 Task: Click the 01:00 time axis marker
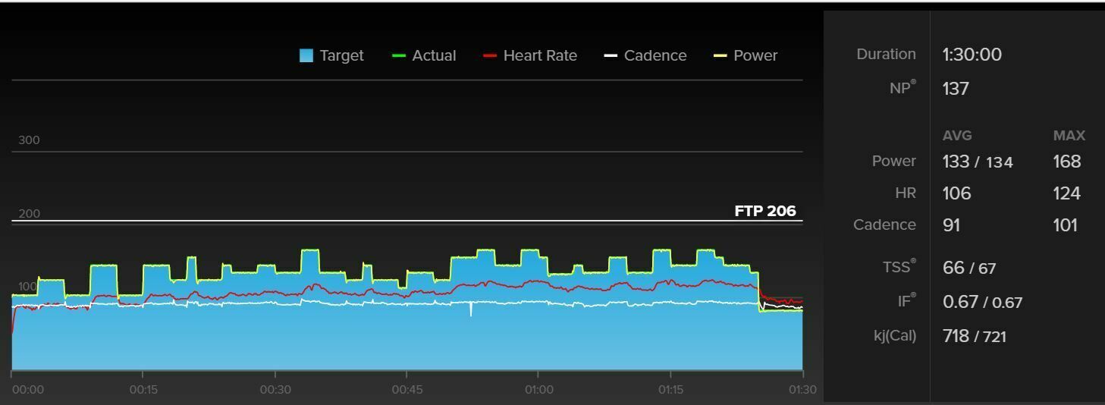coord(538,389)
